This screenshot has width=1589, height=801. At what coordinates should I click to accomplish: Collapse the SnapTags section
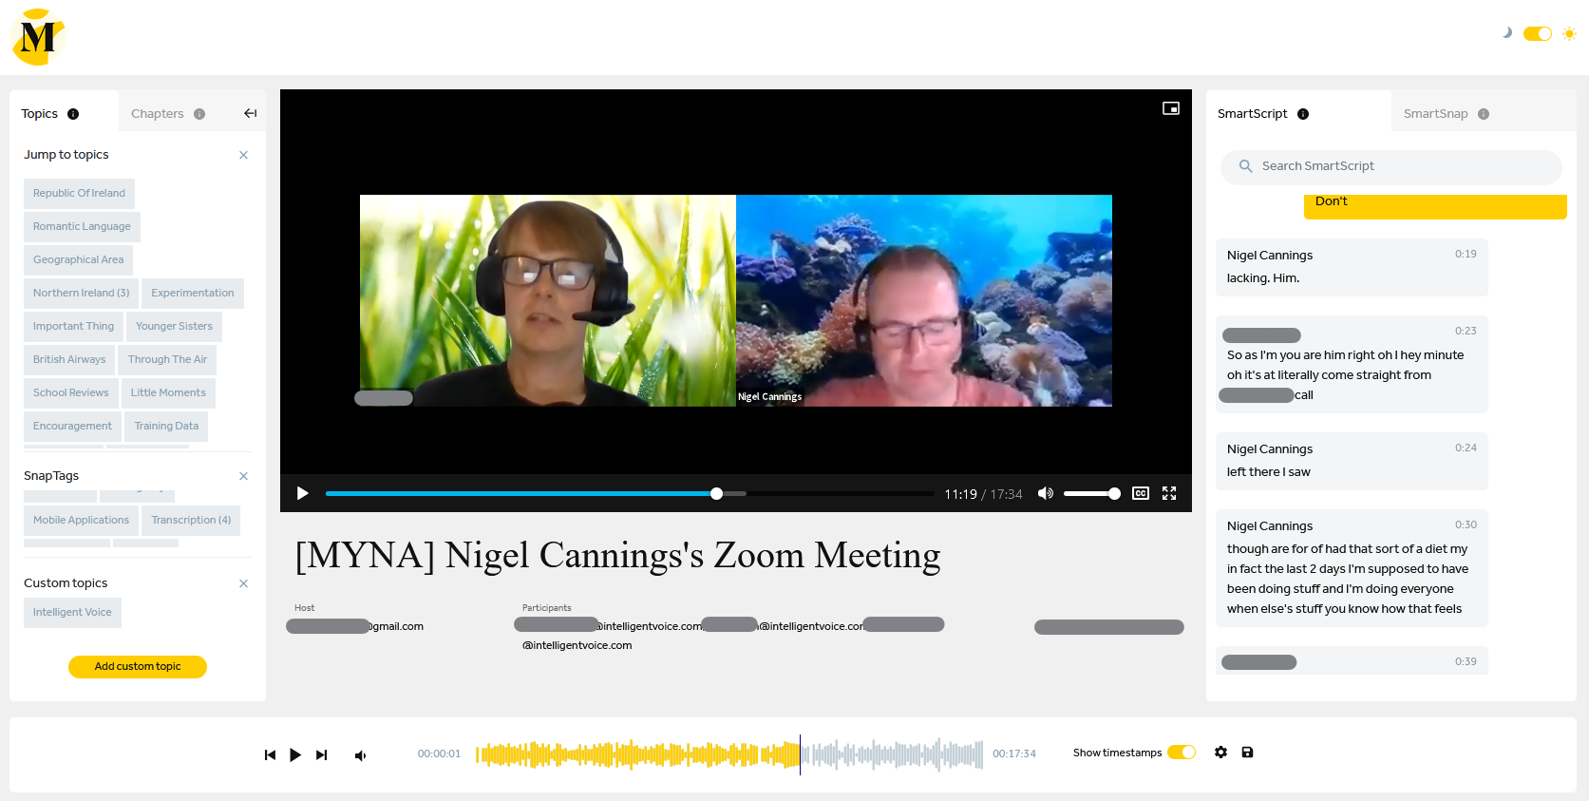point(243,476)
